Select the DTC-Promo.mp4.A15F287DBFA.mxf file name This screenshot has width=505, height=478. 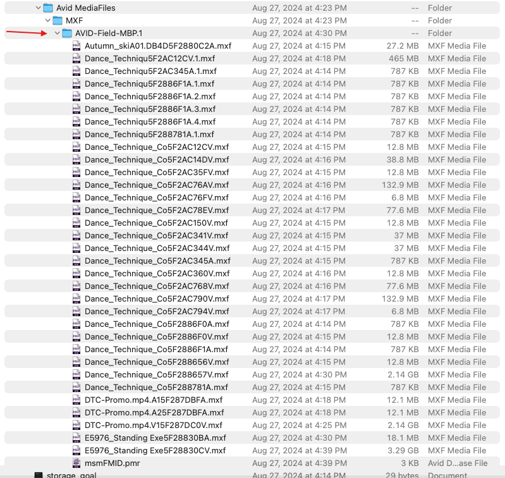pos(154,400)
